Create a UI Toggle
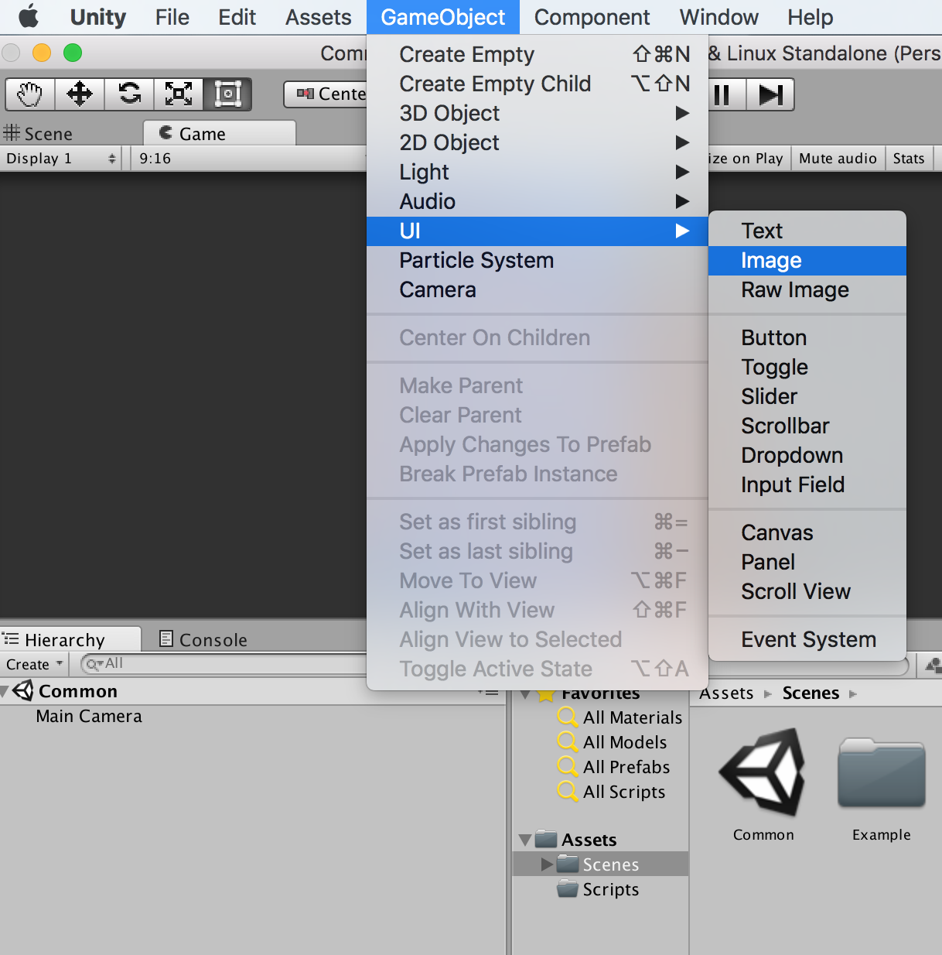The image size is (942, 955). click(807, 367)
